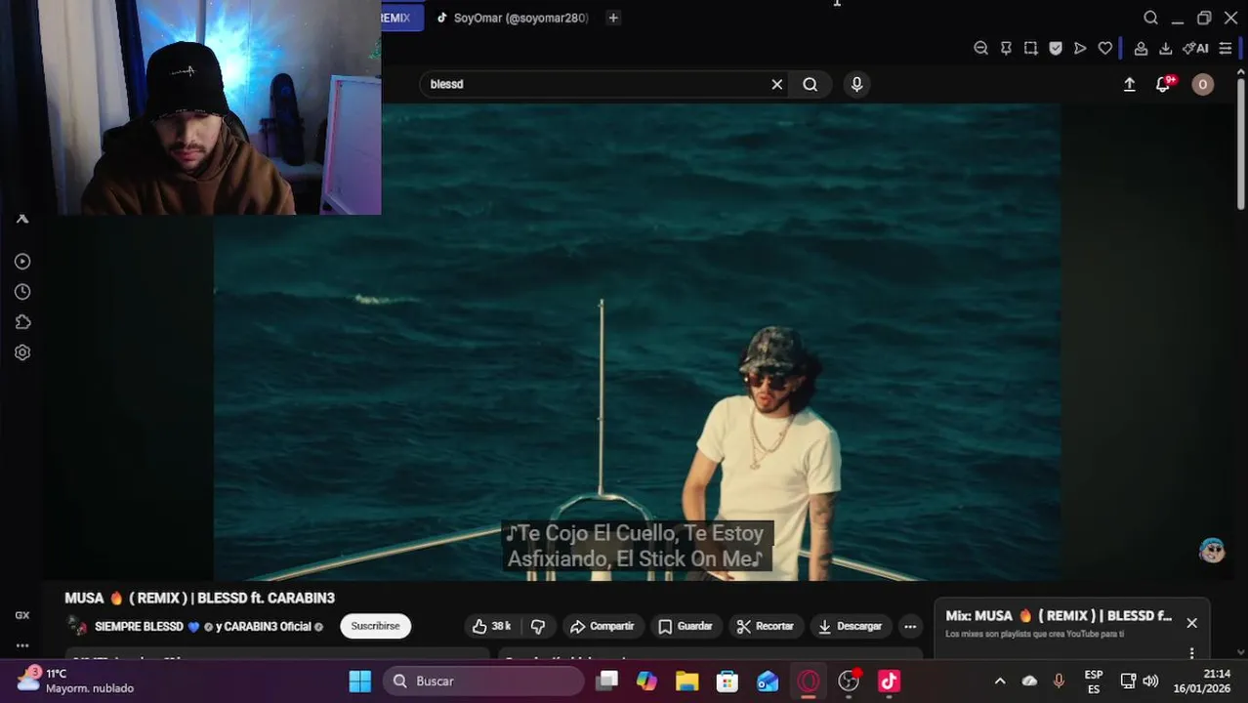Search tabs with top magnifier icon

[1151, 18]
